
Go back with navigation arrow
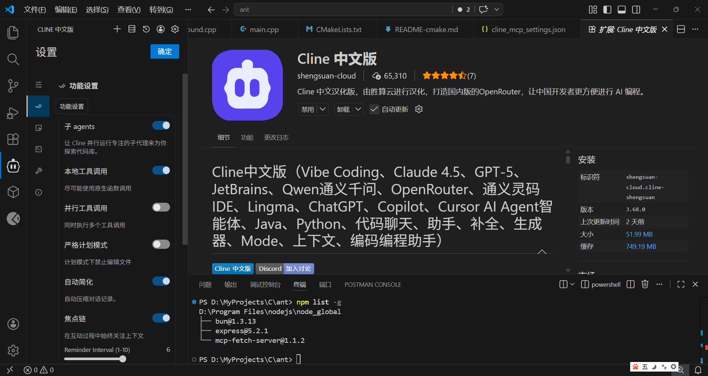coord(211,10)
